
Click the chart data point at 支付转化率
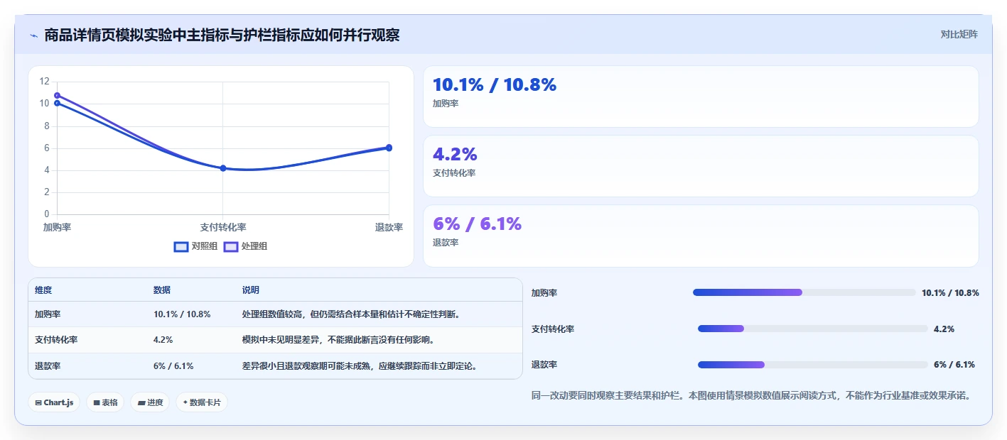click(223, 168)
